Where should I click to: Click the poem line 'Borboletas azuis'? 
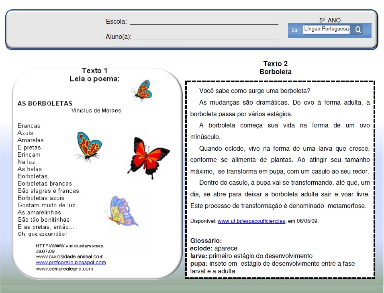tap(41, 198)
